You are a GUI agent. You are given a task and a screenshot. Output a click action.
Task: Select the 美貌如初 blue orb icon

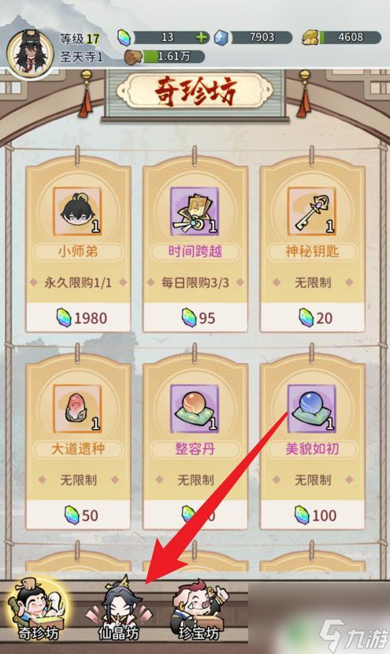(312, 409)
